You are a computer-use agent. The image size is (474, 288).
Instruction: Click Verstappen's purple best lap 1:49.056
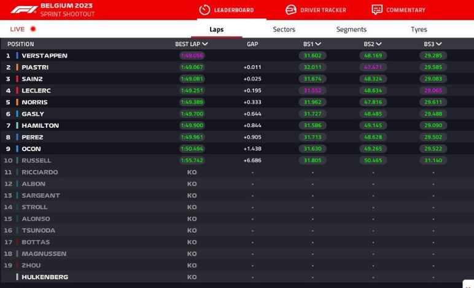[192, 56]
